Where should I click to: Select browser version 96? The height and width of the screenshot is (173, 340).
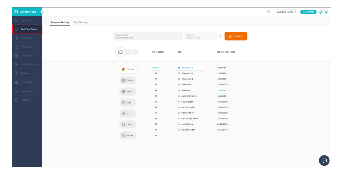[156, 79]
